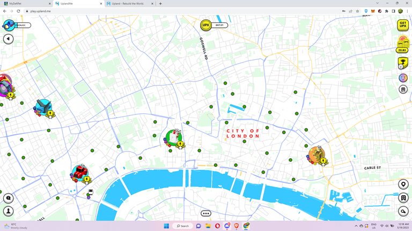Click the green dot below CITY OF LONDON label

pos(245,141)
